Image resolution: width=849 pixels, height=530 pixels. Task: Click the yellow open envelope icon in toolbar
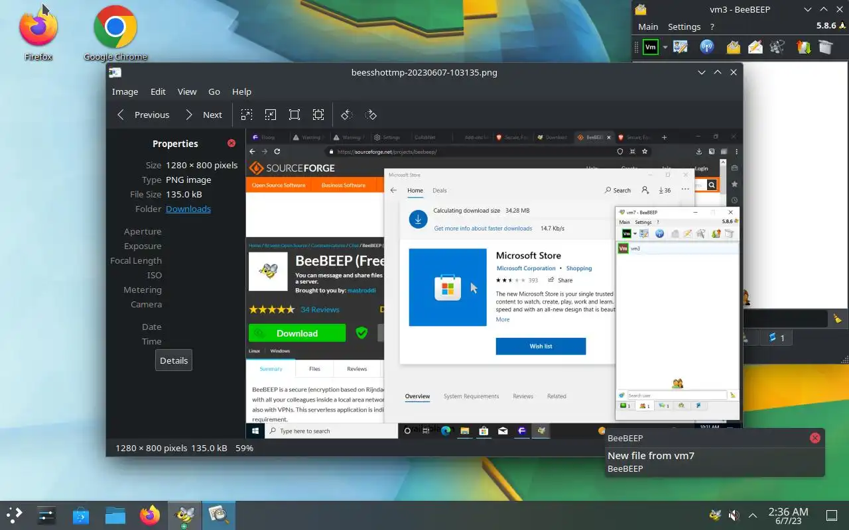tap(734, 47)
